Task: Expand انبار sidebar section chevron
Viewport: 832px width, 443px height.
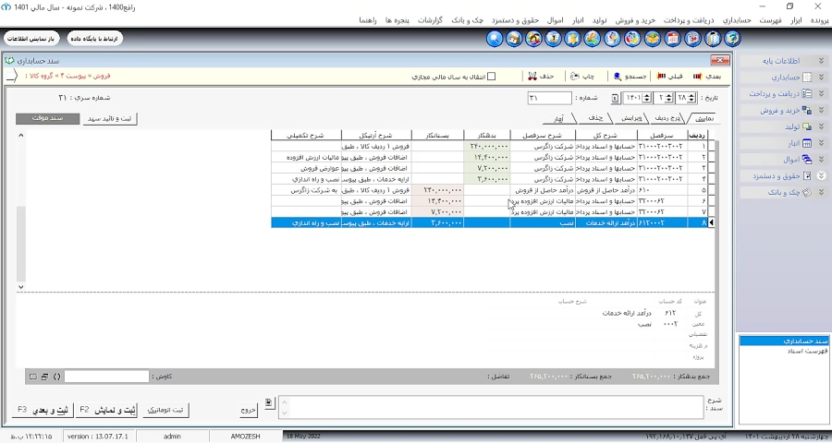Action: click(821, 143)
